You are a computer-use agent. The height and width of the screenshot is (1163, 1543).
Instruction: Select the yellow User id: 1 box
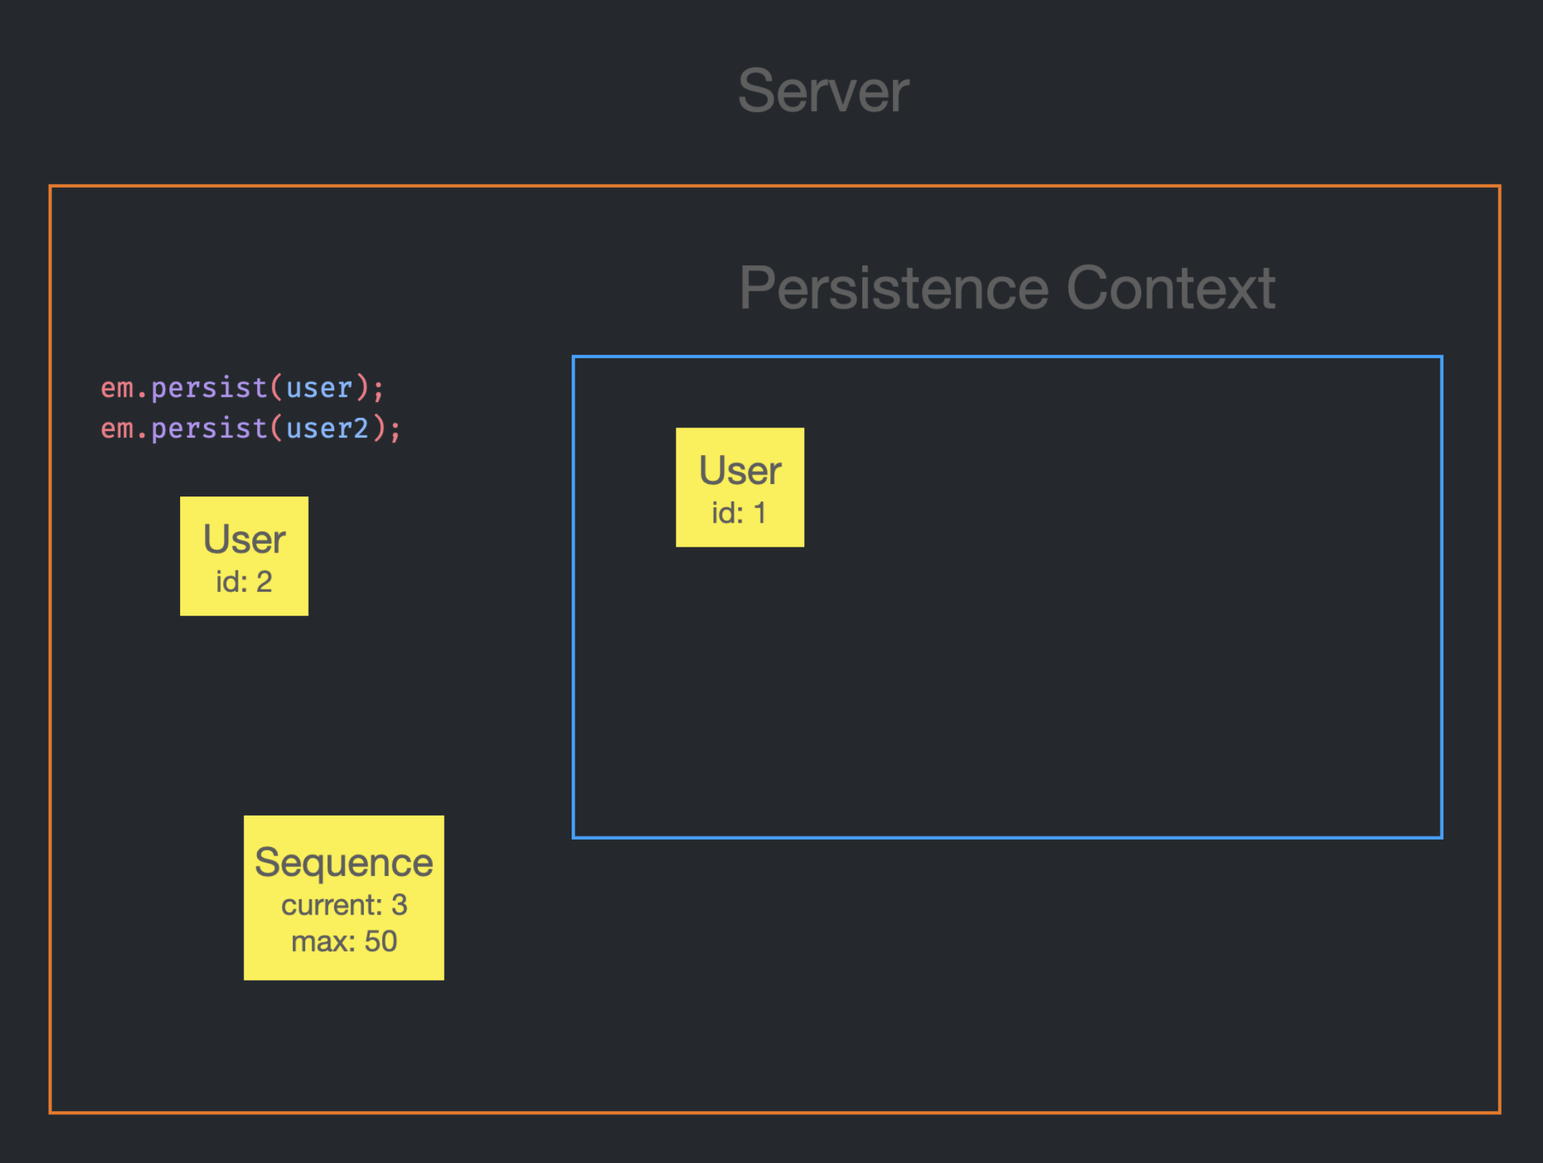coord(740,487)
